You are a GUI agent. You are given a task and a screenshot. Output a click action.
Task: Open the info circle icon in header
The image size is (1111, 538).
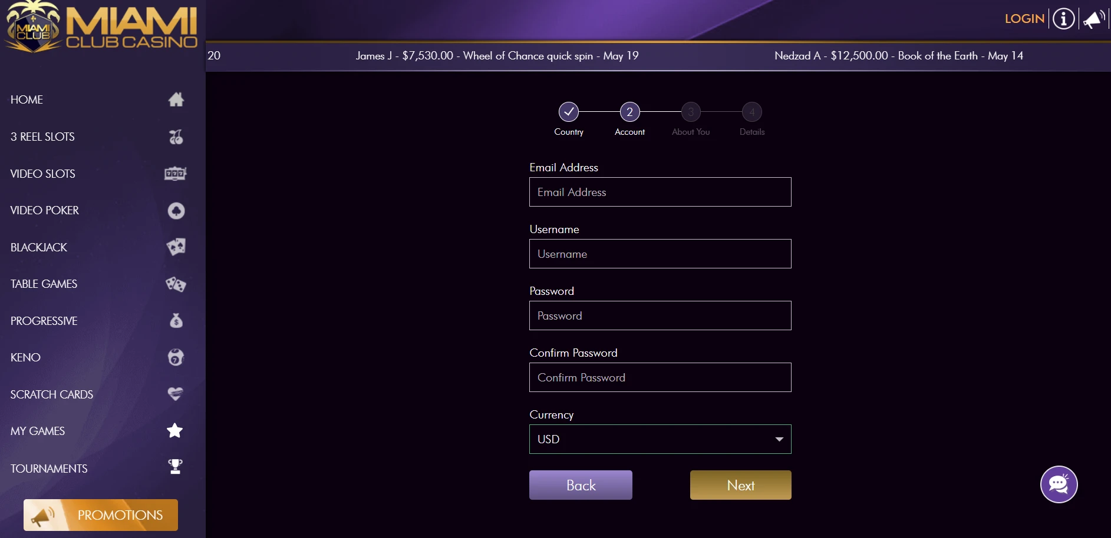[1064, 19]
